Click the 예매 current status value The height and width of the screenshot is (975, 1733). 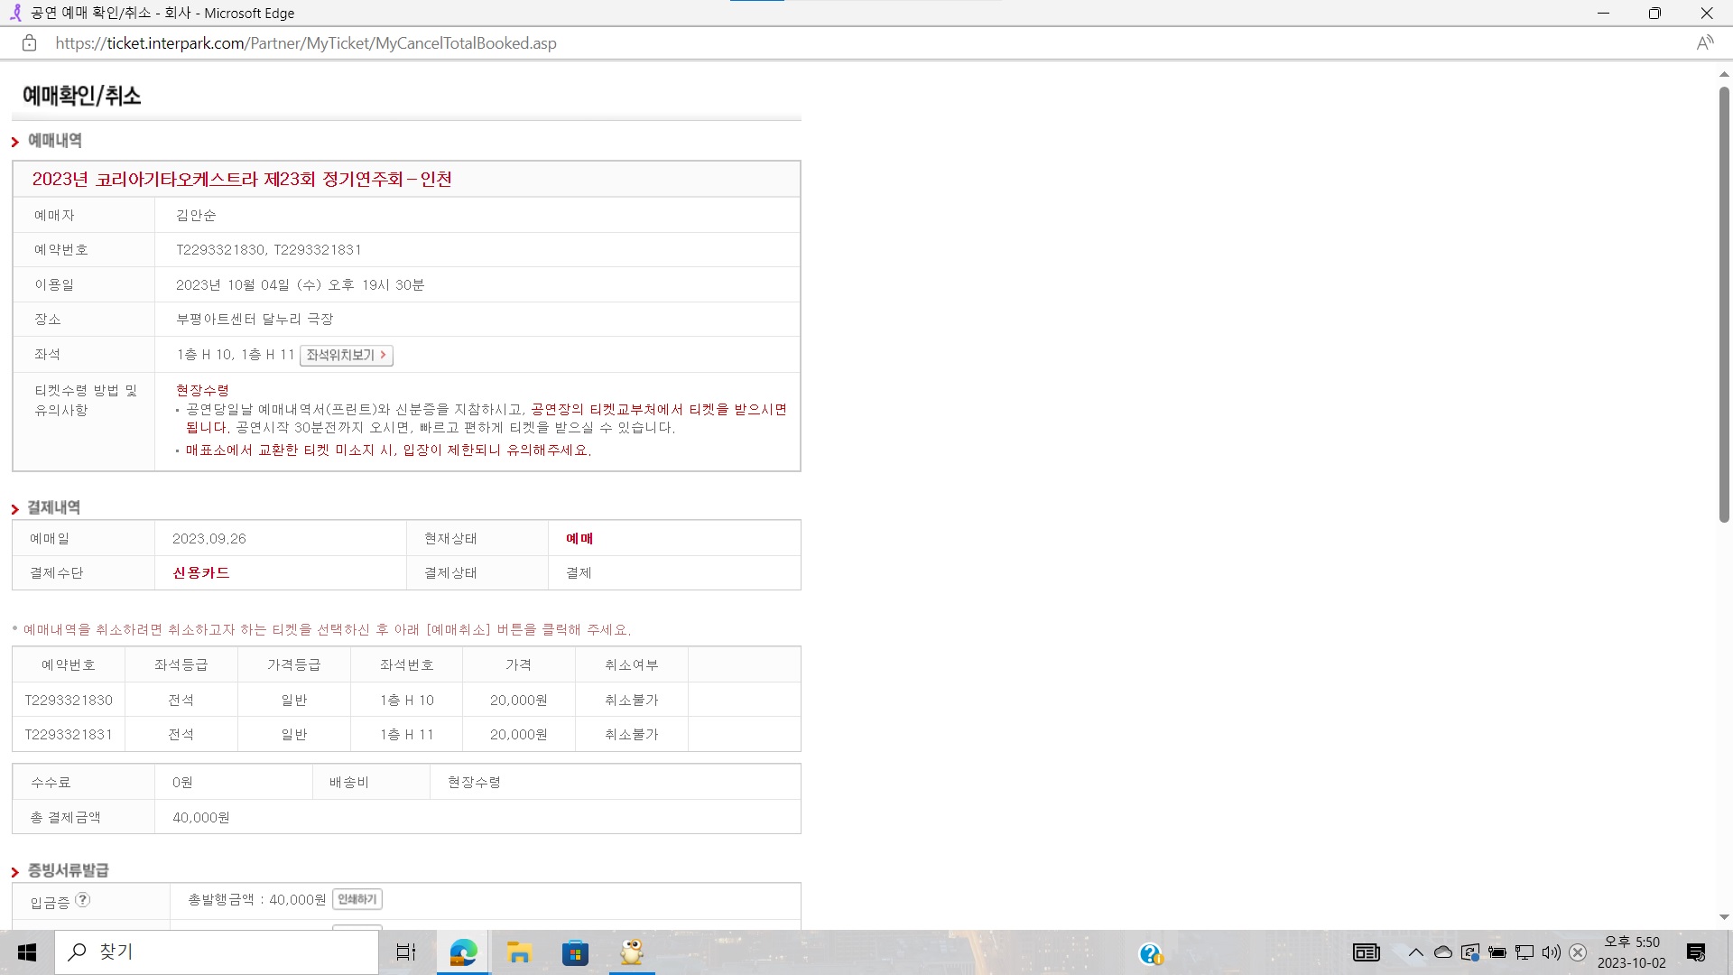(579, 538)
